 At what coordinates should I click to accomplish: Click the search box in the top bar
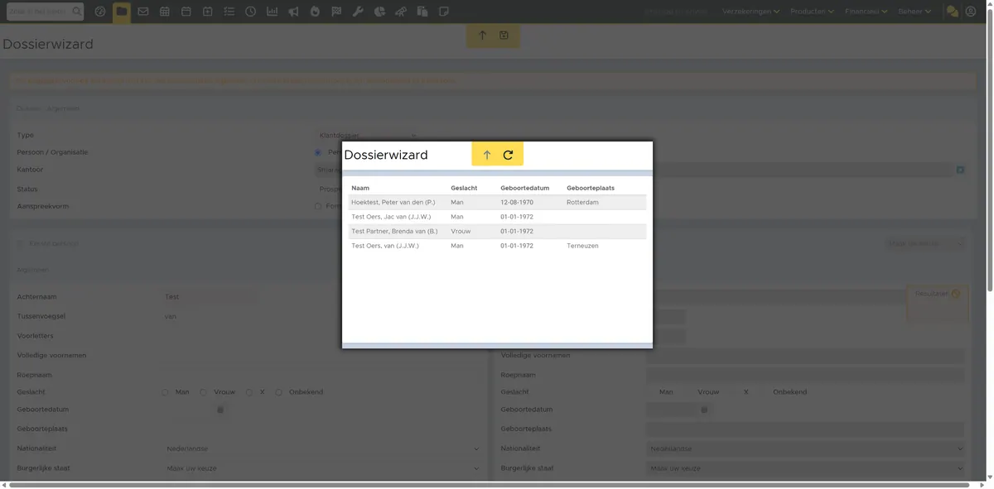45,12
